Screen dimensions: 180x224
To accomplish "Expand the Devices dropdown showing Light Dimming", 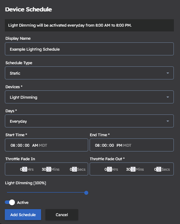I will click(x=89, y=97).
